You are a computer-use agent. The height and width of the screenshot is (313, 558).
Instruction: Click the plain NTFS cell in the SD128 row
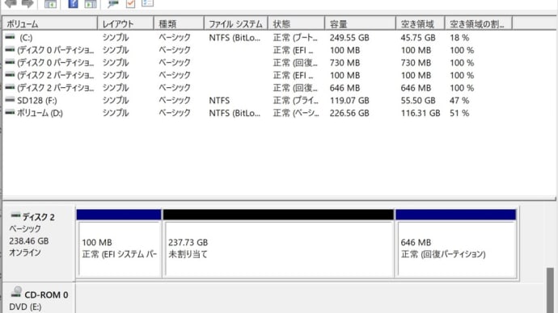tap(219, 100)
